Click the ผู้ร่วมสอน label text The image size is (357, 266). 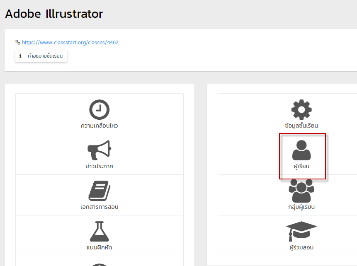coord(301,247)
